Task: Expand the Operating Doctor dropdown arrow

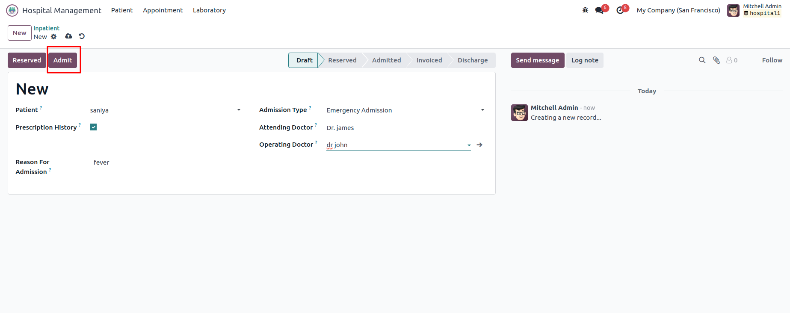Action: tap(469, 145)
